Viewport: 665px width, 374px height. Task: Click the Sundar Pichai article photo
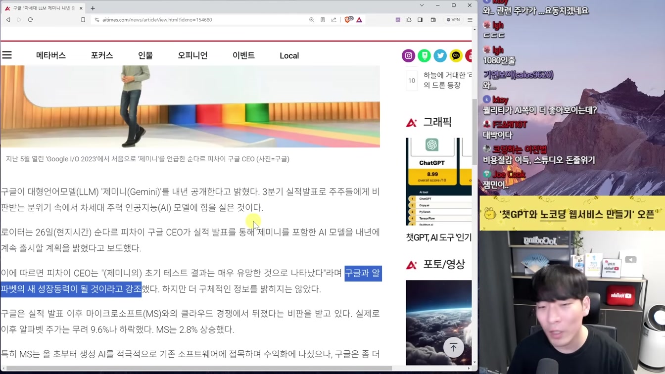190,106
